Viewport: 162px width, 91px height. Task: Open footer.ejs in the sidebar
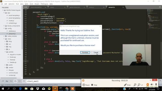pyautogui.click(x=13, y=57)
